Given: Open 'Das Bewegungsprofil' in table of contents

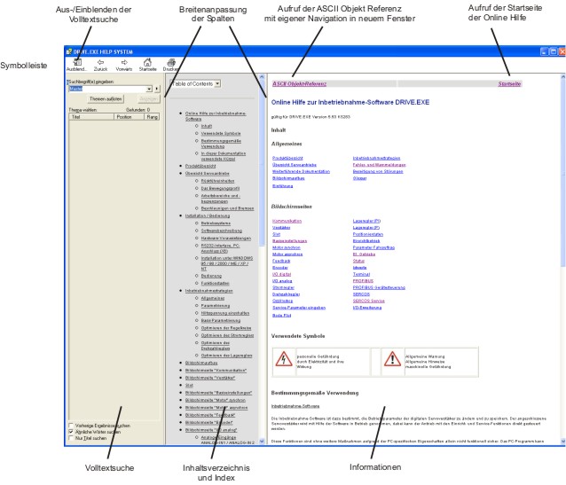Looking at the screenshot, I should (x=220, y=188).
